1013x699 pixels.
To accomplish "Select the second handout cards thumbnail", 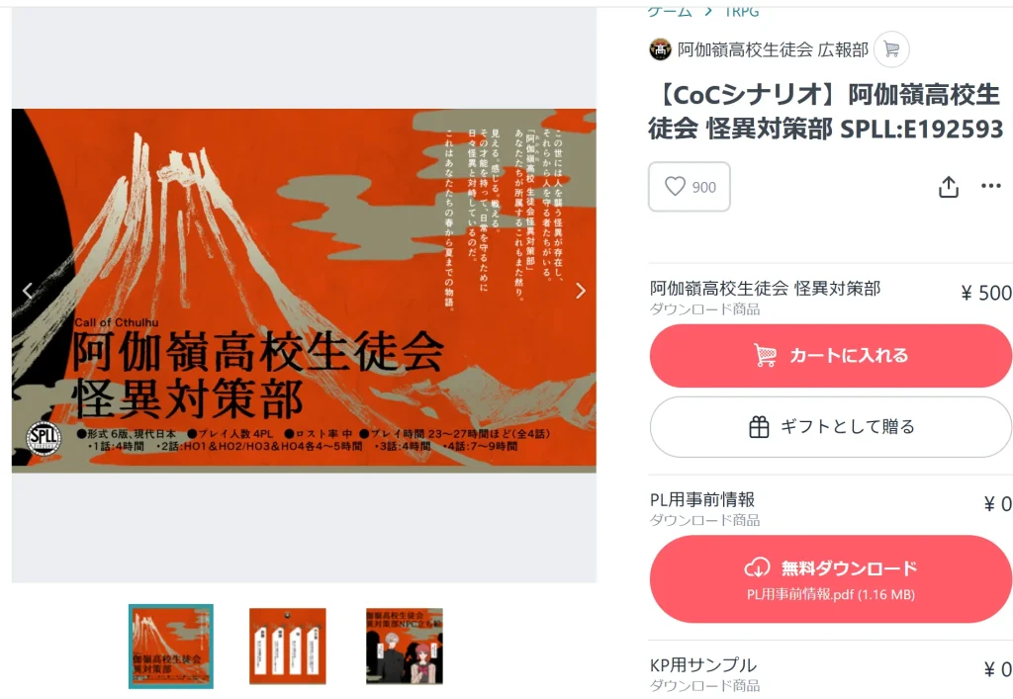I will coord(288,646).
